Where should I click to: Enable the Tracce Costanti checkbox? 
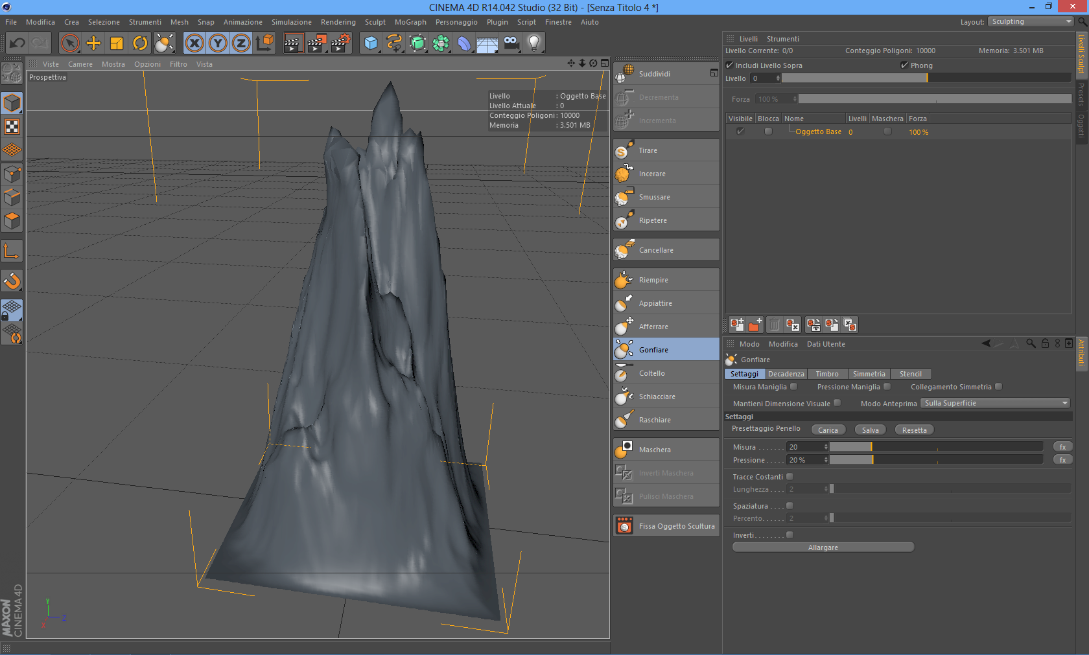pyautogui.click(x=790, y=477)
